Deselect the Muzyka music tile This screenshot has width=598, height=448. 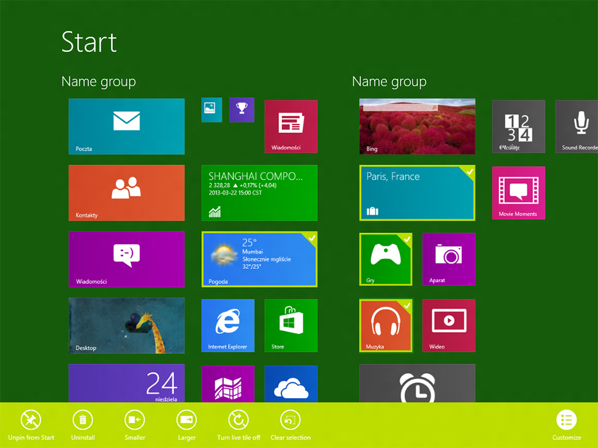coord(385,326)
